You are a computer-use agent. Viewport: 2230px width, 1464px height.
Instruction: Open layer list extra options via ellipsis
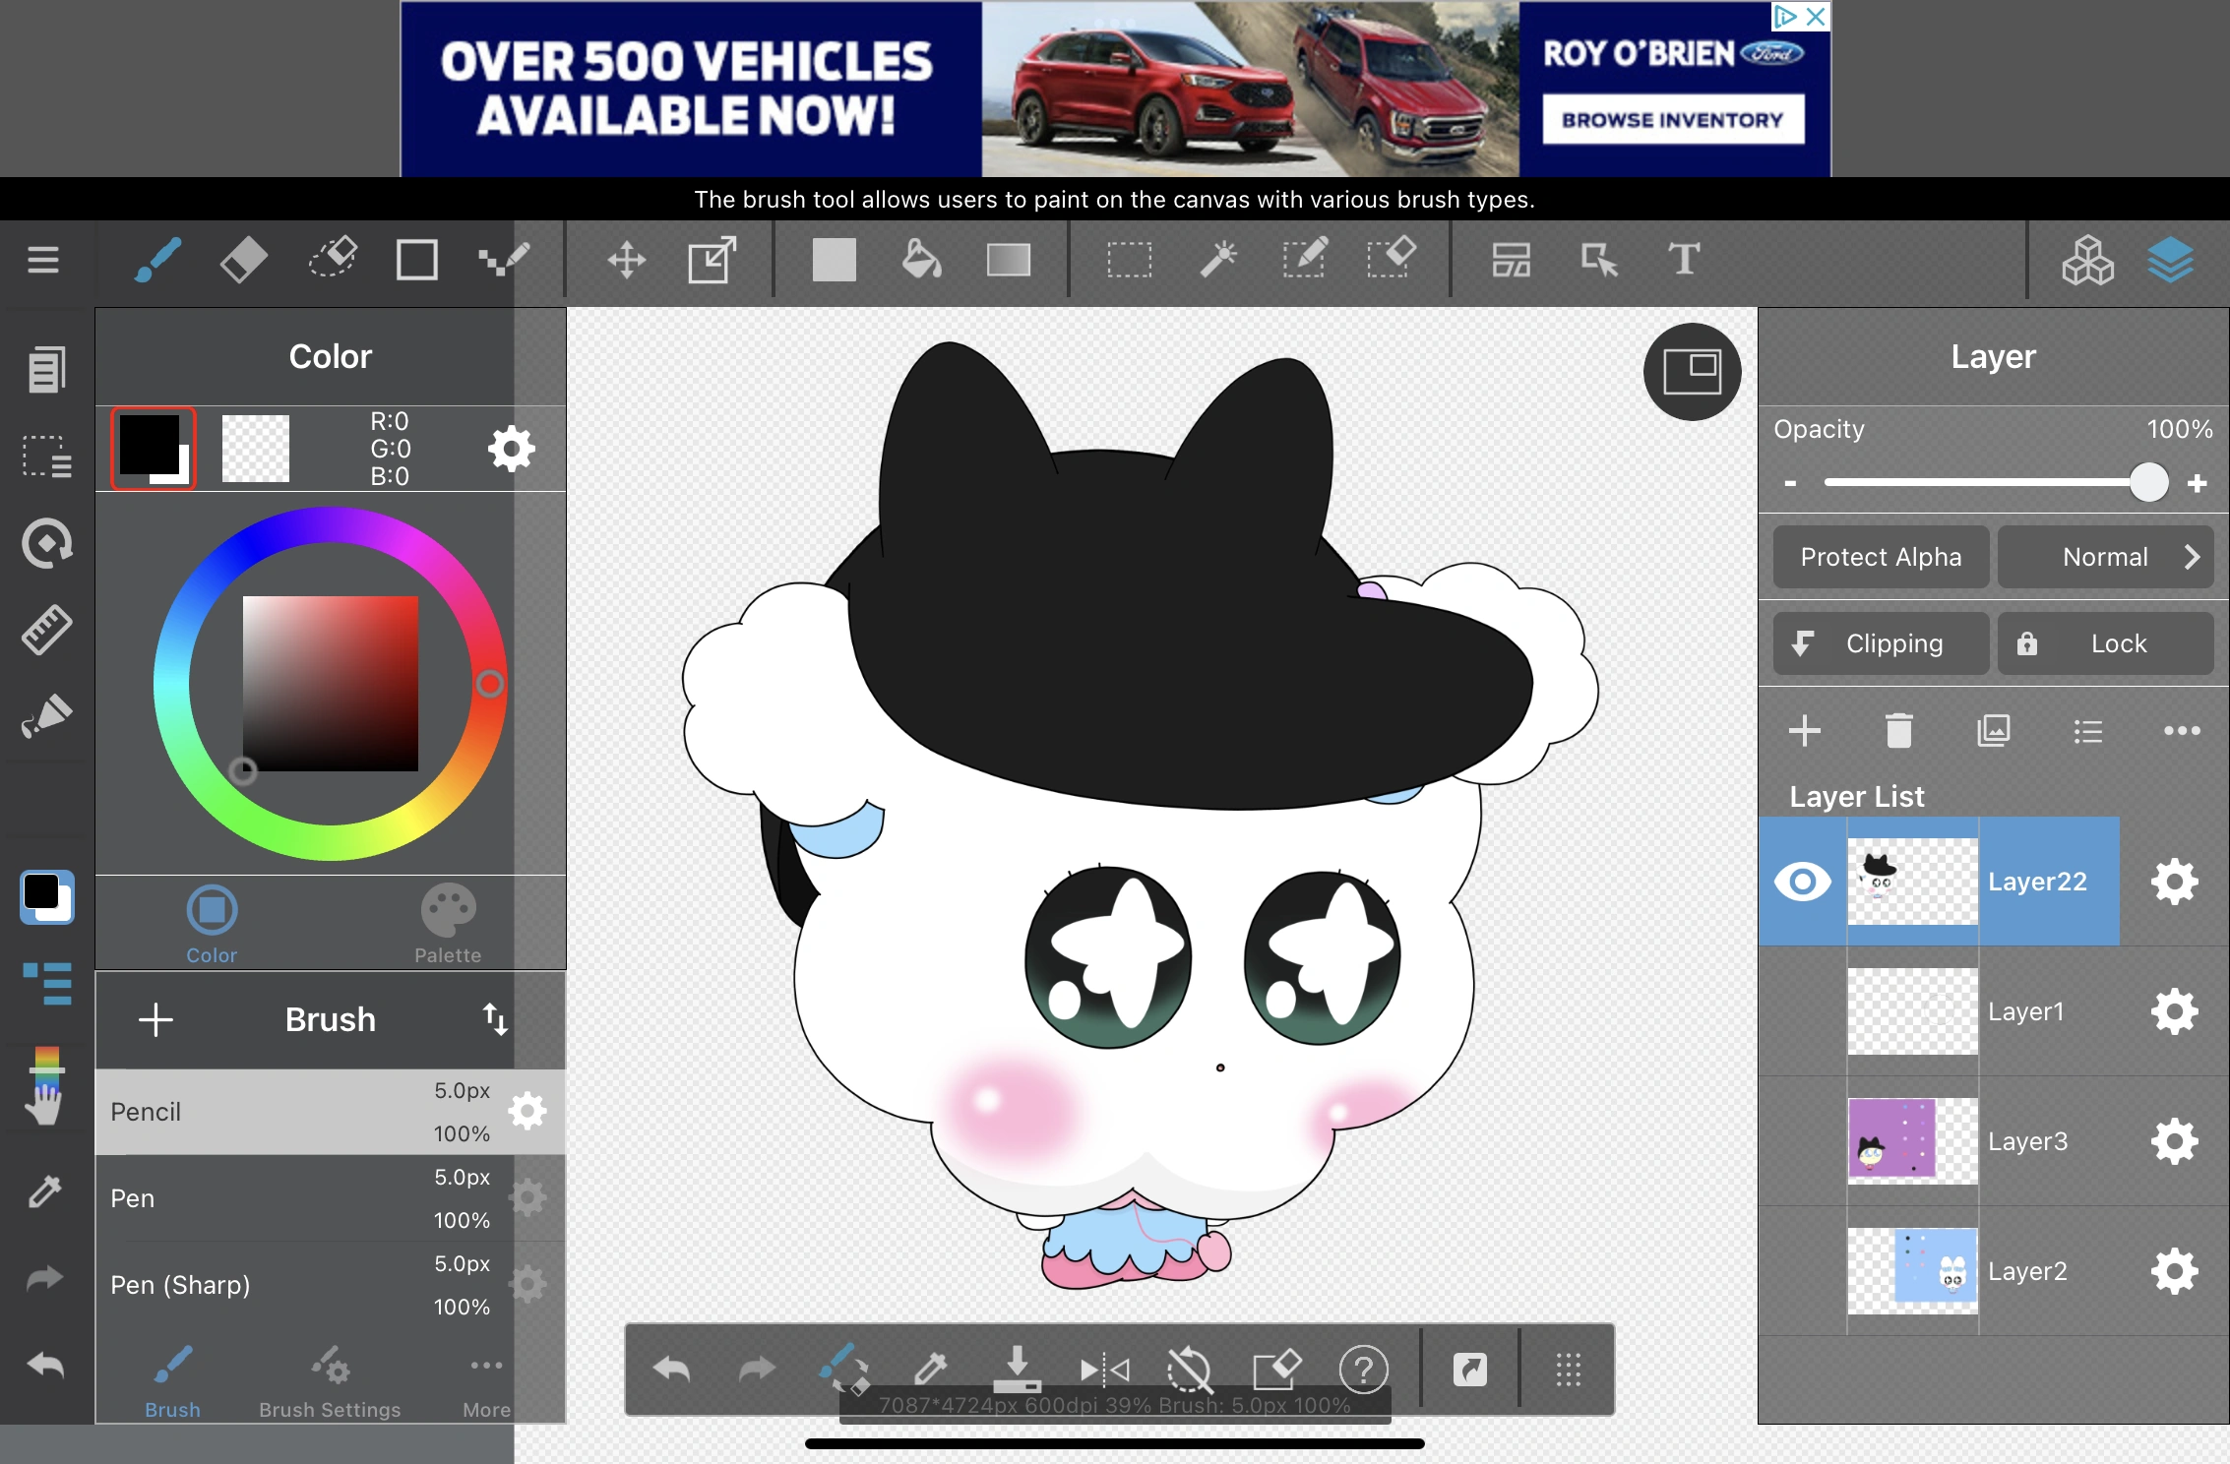coord(2183,731)
